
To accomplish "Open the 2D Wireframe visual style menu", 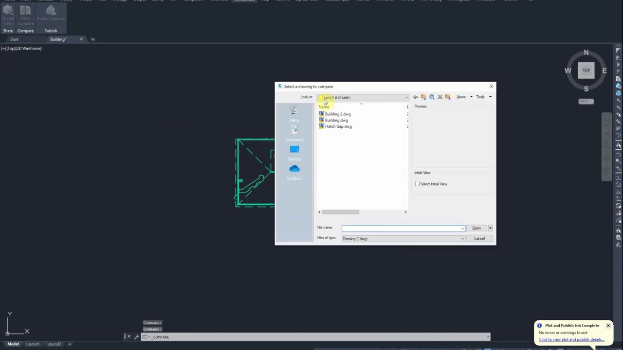I will 29,48.
